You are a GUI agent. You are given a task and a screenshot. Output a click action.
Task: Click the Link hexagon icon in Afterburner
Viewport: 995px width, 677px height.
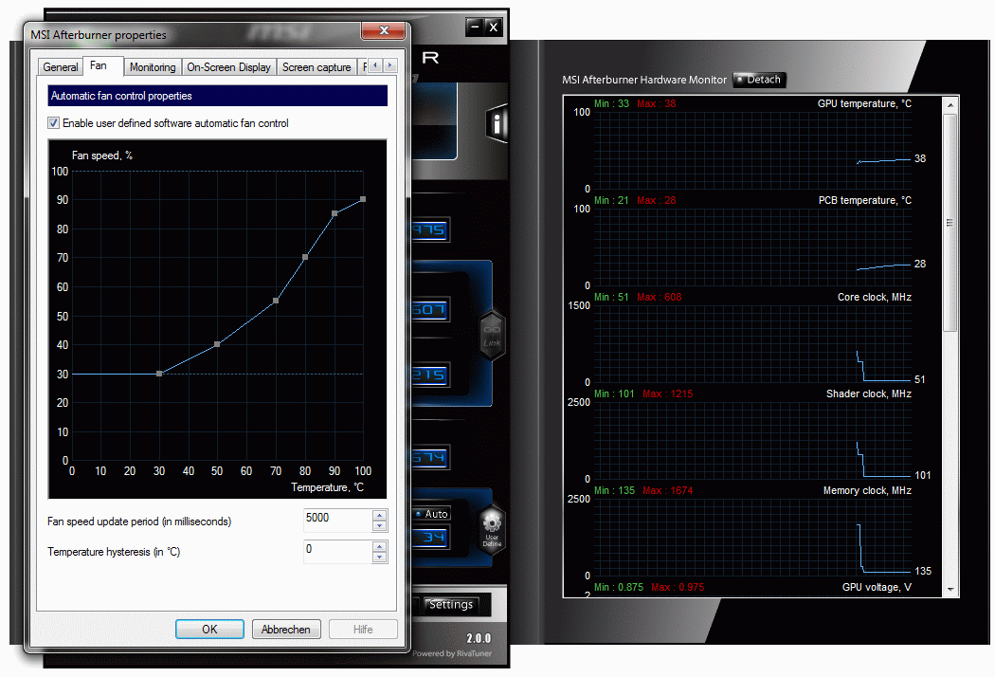click(492, 336)
